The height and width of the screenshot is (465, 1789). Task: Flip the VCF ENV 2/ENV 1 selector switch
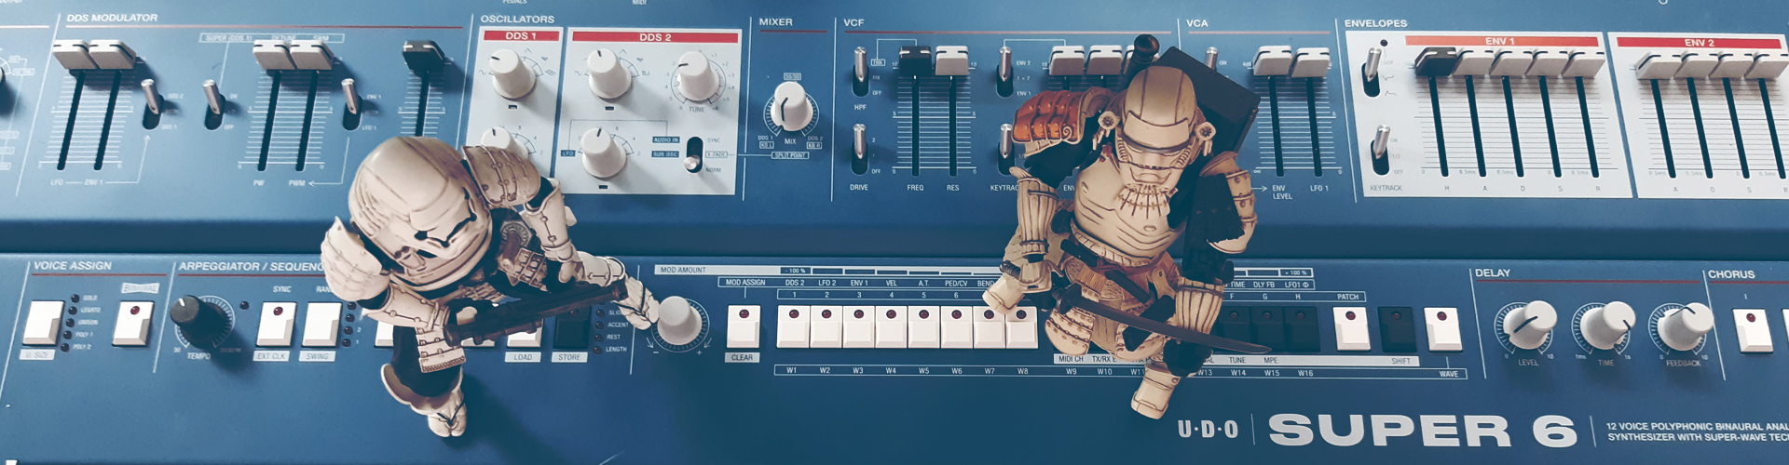pyautogui.click(x=1004, y=71)
